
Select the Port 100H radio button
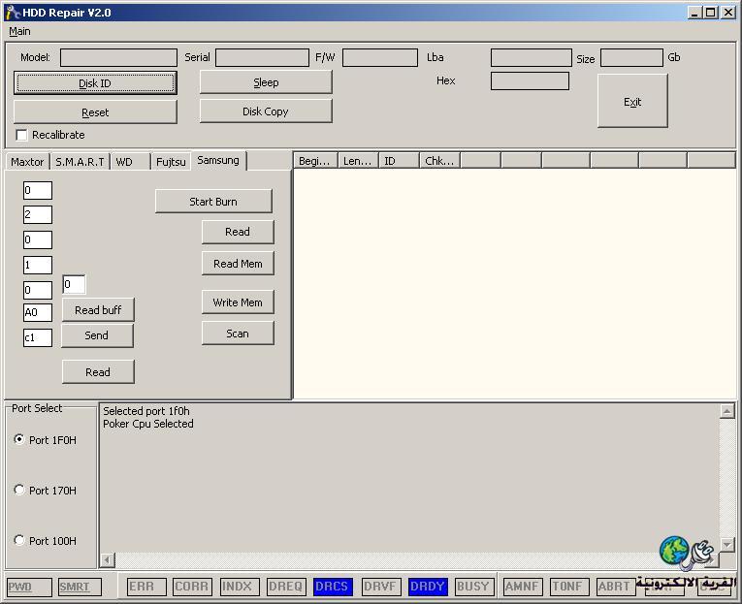coord(19,540)
